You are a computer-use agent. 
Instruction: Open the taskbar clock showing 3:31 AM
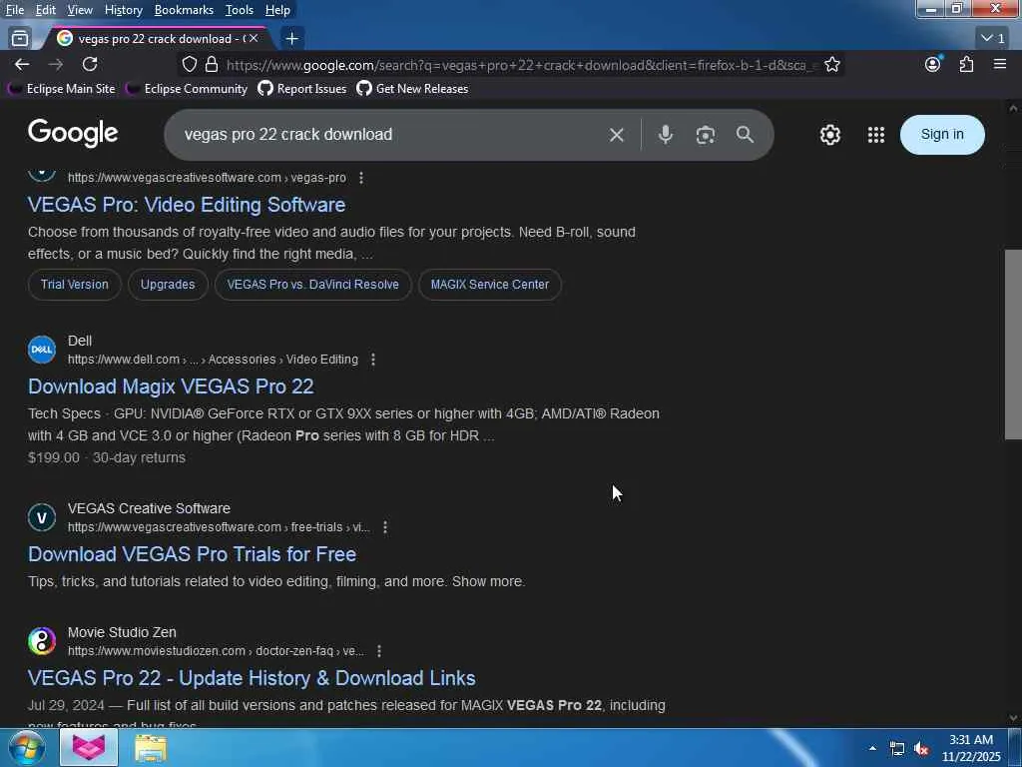coord(970,748)
